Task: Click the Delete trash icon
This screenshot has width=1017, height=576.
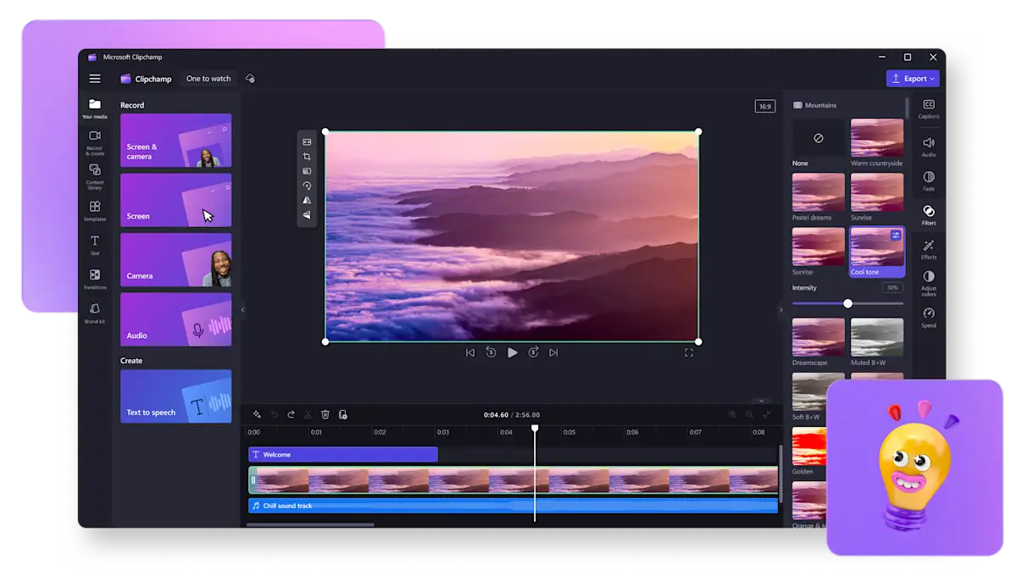Action: 325,415
